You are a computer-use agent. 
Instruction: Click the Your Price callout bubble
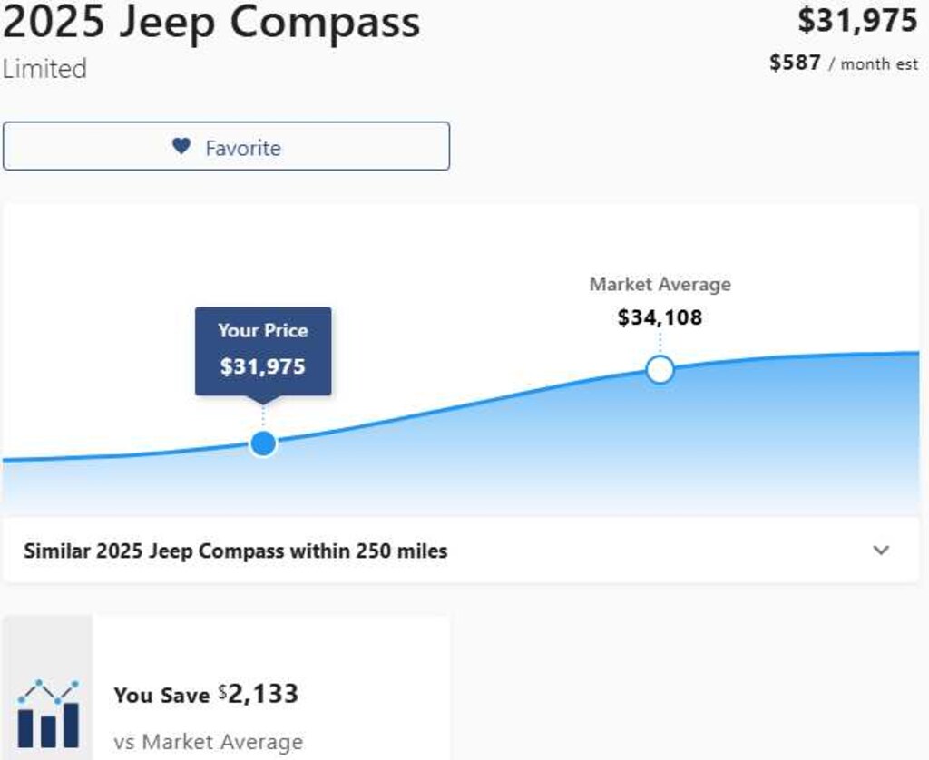(262, 352)
